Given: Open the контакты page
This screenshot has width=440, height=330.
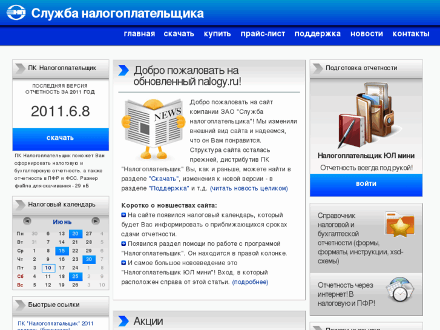Looking at the screenshot, I should tap(411, 34).
